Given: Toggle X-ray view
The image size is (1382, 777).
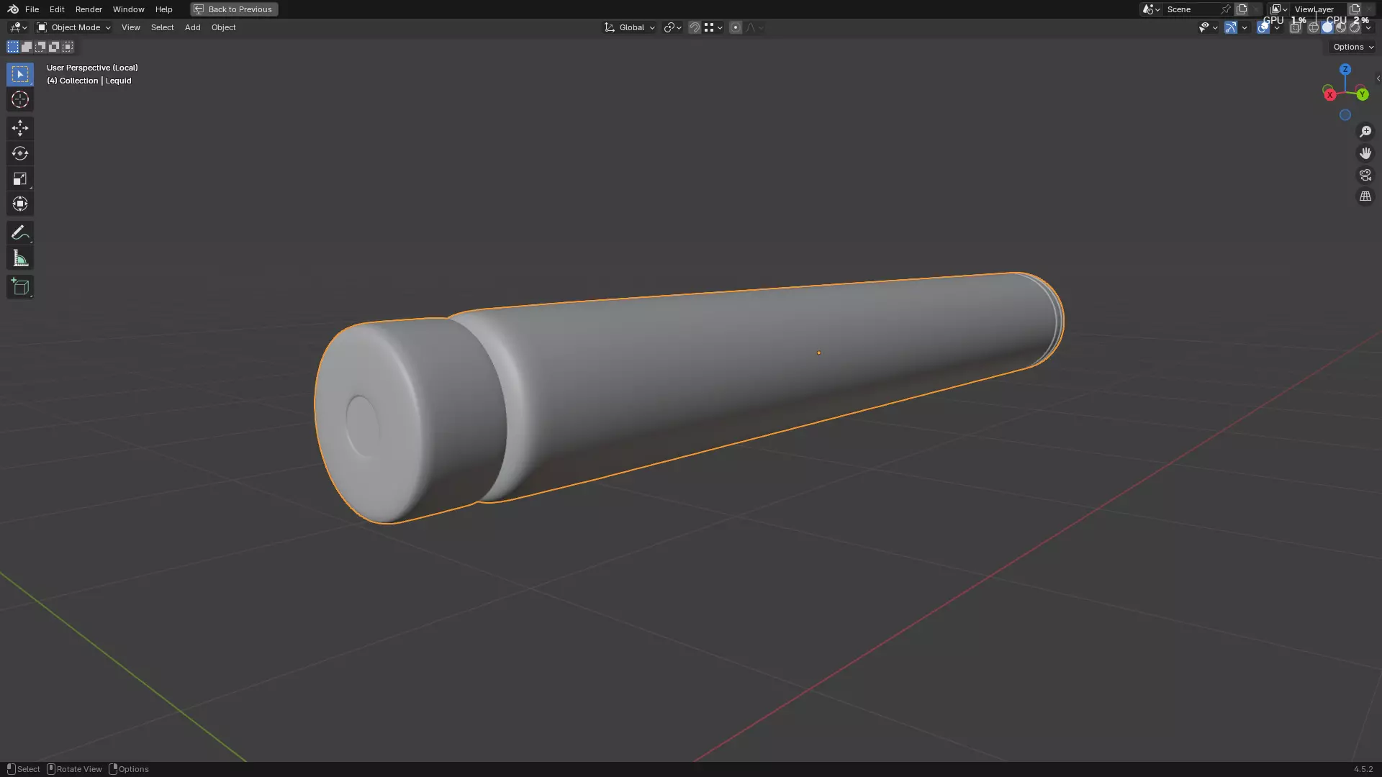Looking at the screenshot, I should tap(1295, 27).
